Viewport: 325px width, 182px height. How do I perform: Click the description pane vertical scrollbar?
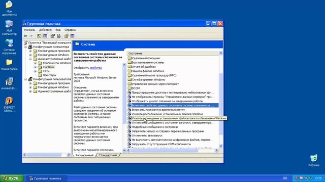(124, 107)
